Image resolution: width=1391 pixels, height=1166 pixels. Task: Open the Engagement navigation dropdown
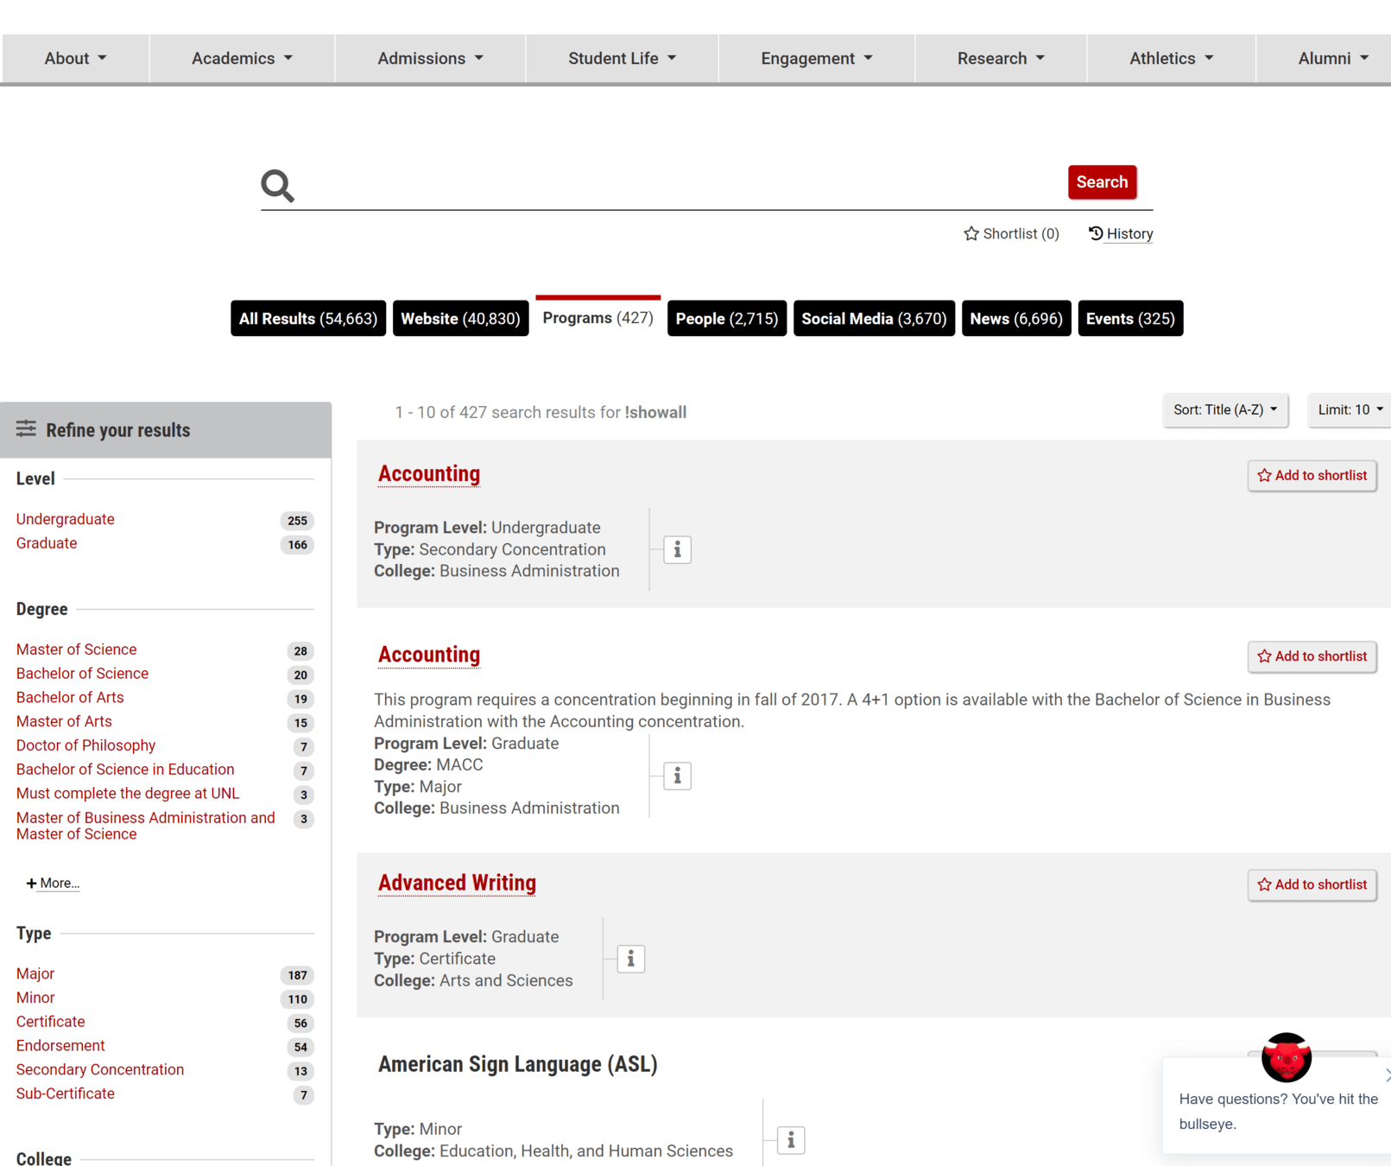coord(816,58)
